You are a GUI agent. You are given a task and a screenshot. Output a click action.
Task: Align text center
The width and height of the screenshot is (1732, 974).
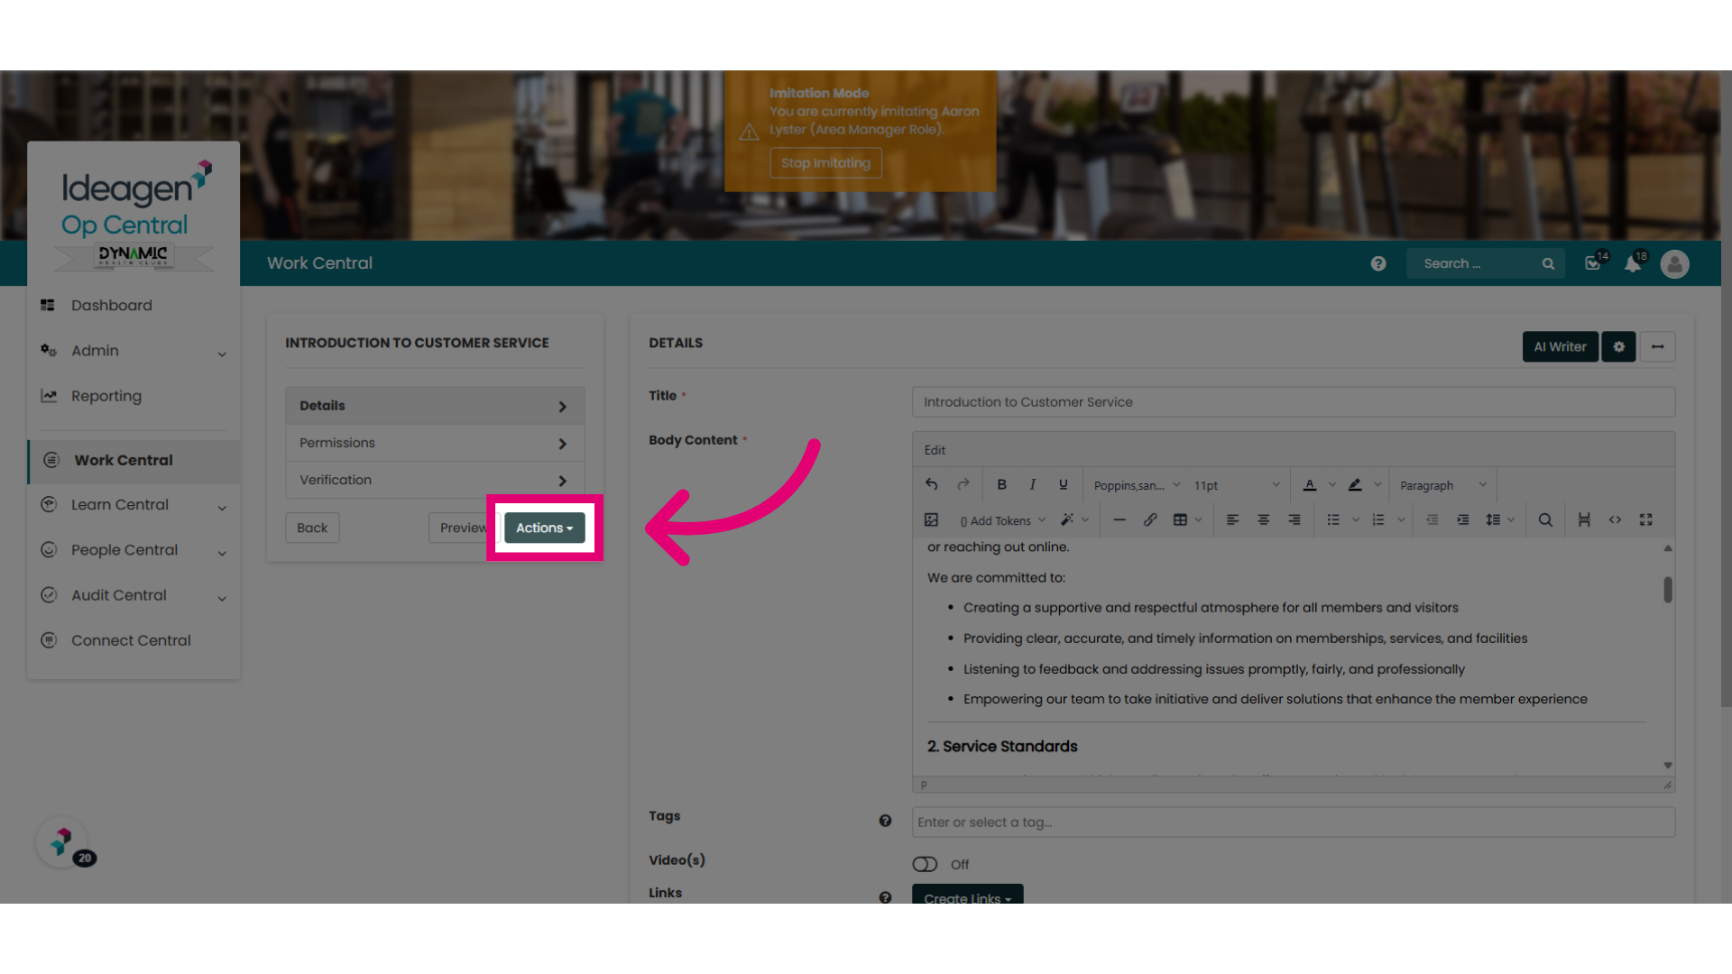click(x=1263, y=519)
